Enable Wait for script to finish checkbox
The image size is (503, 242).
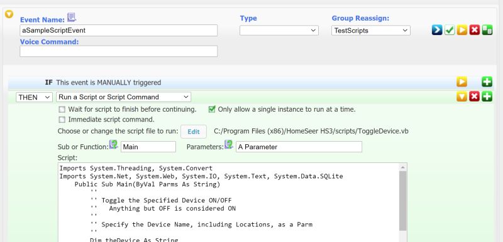pyautogui.click(x=62, y=110)
